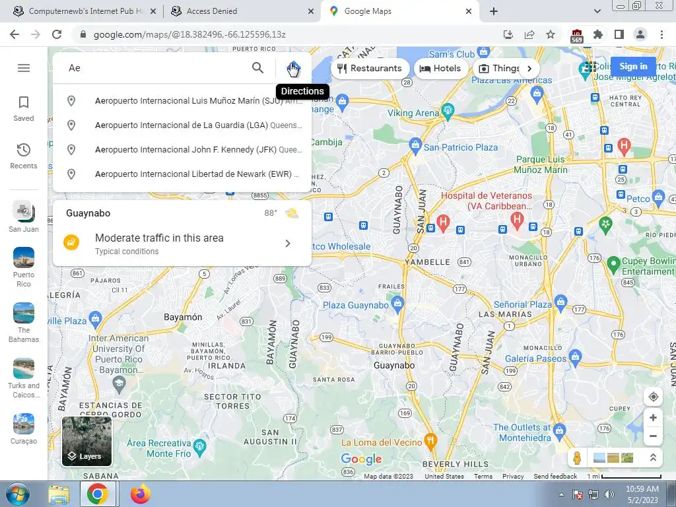The image size is (676, 507).
Task: Open the Windows Start menu
Action: coord(18,494)
